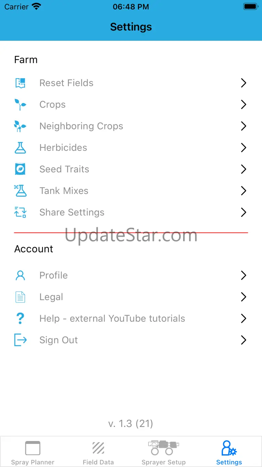Screen dimensions: 262x467
Task: Open the Herbicides flask icon
Action: (x=20, y=147)
